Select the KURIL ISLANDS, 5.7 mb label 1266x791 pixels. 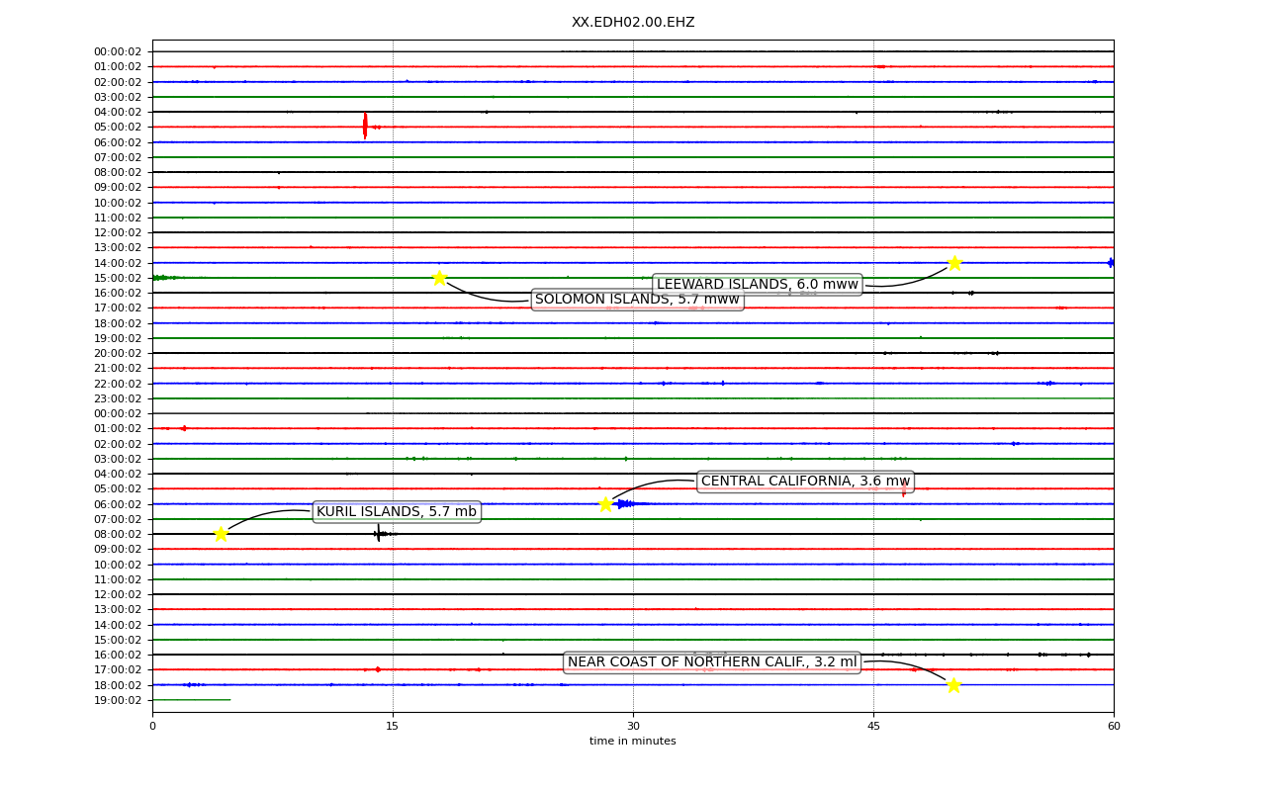pos(397,511)
